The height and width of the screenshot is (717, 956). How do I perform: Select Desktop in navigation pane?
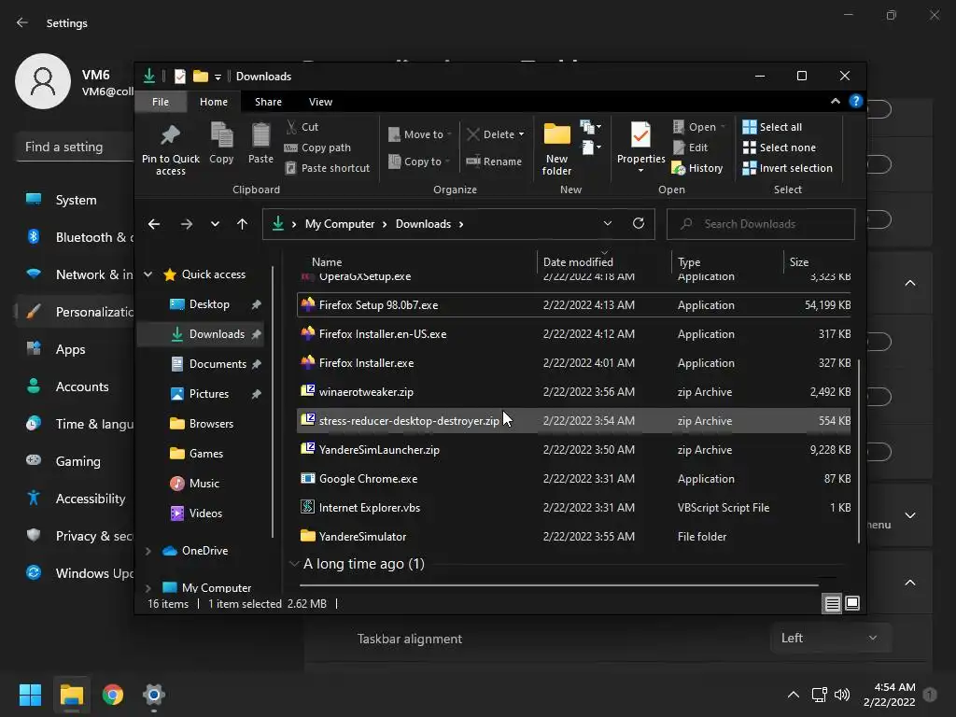click(209, 303)
